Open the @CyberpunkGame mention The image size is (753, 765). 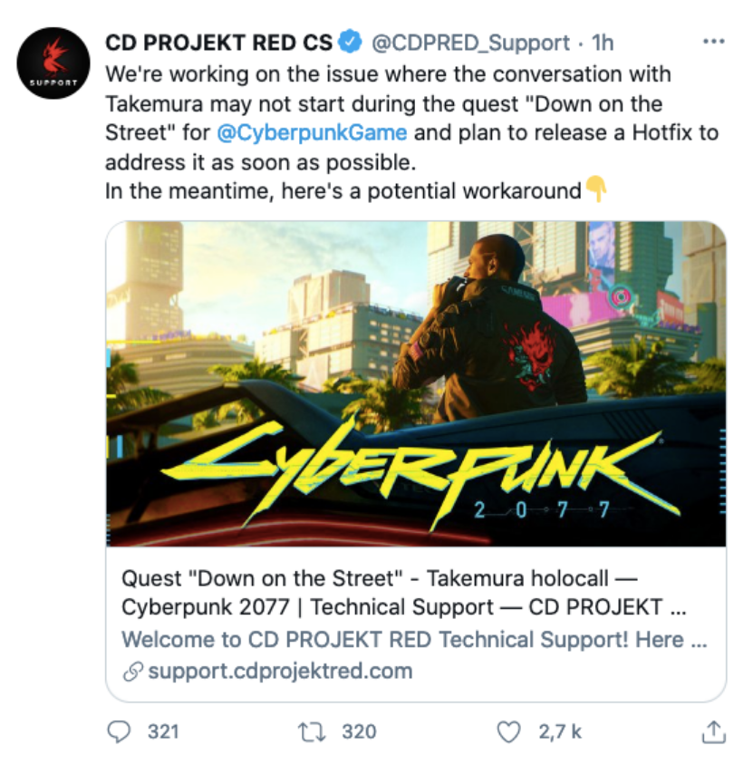tap(312, 133)
